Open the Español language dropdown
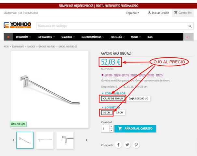The height and width of the screenshot is (156, 197). [x=133, y=13]
